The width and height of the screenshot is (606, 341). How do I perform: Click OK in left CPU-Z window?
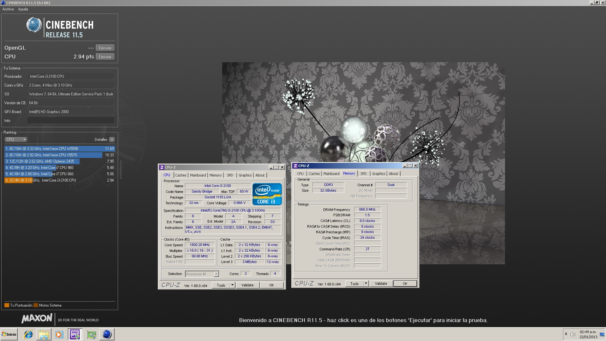[x=271, y=285]
